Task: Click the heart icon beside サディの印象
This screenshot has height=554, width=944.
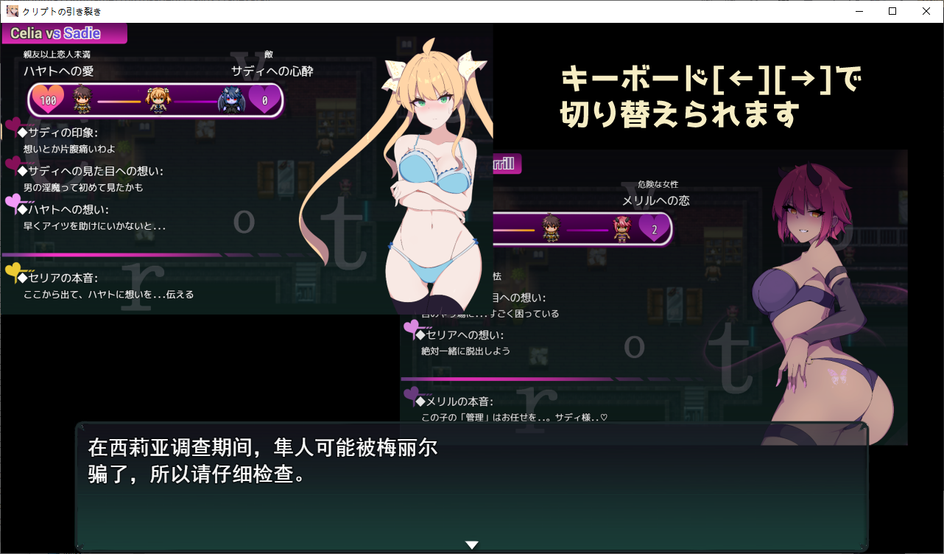Action: pos(13,127)
